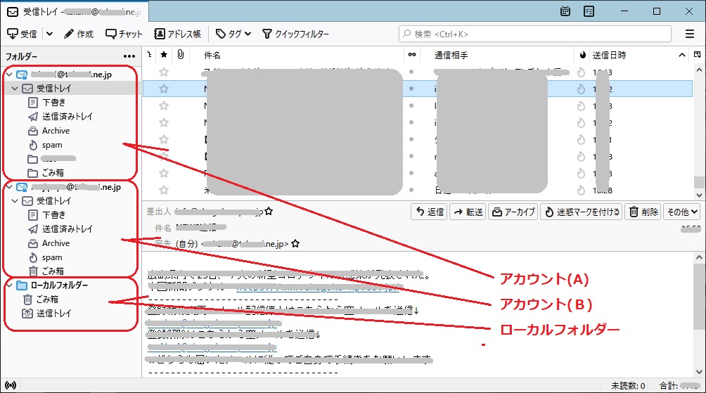Select the Archive folder in first account

pyautogui.click(x=56, y=131)
